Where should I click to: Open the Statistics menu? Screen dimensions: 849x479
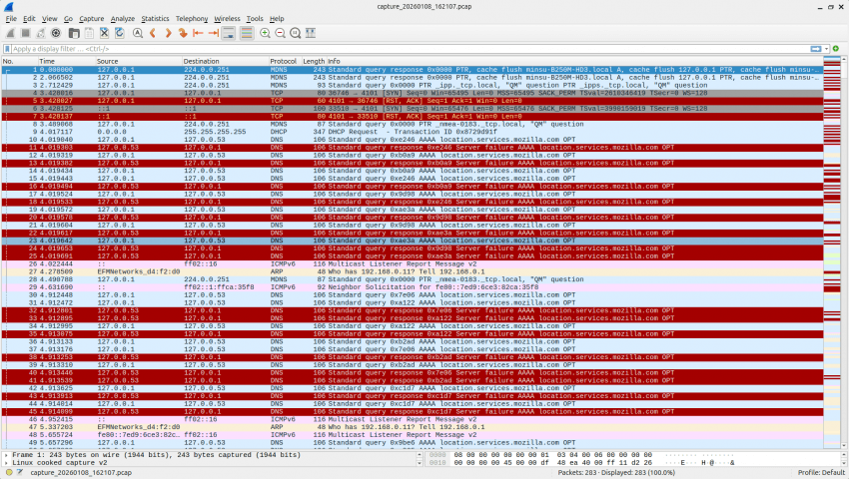coord(155,18)
